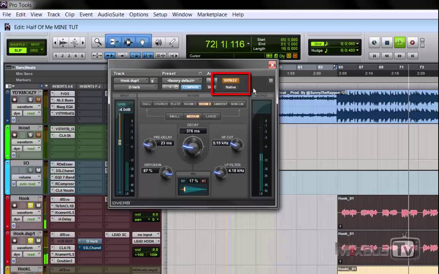Enable SHUFFLE edit mode
Image resolution: width=439 pixels, height=274 pixels.
point(17,45)
